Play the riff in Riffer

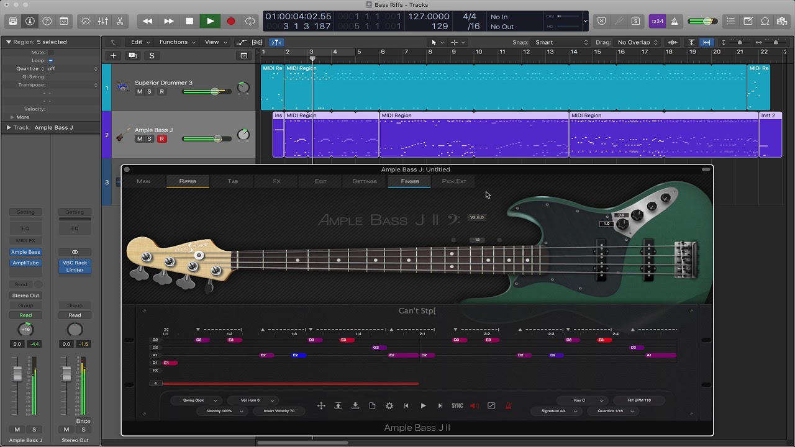424,406
